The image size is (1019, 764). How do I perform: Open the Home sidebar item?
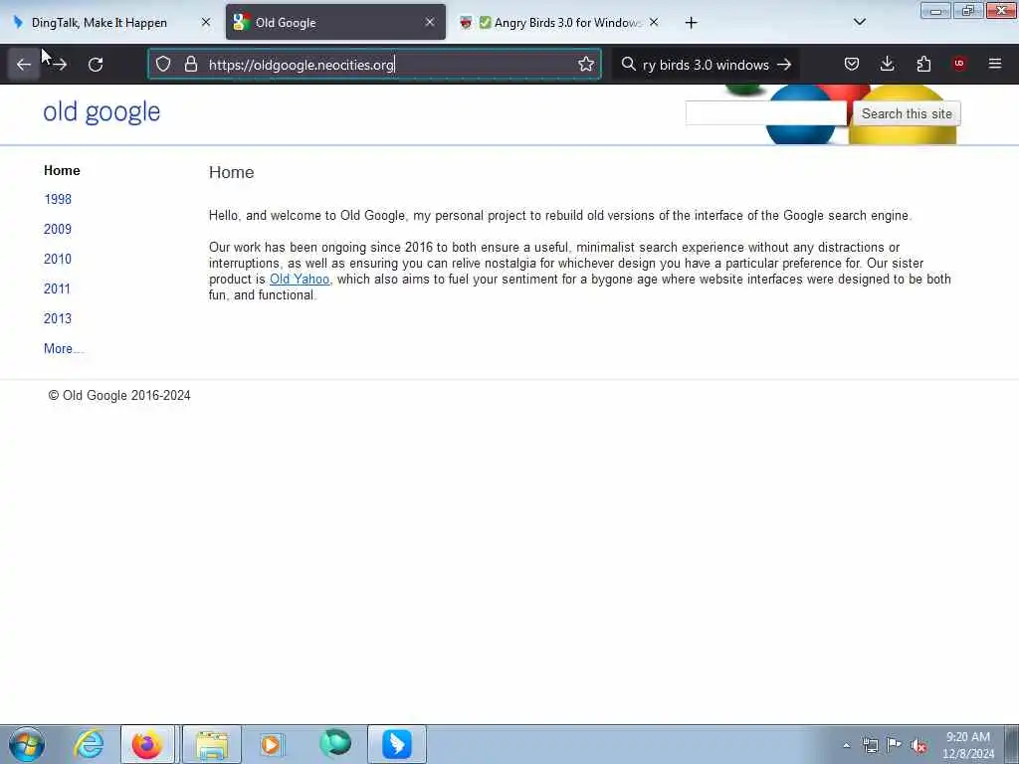point(62,170)
